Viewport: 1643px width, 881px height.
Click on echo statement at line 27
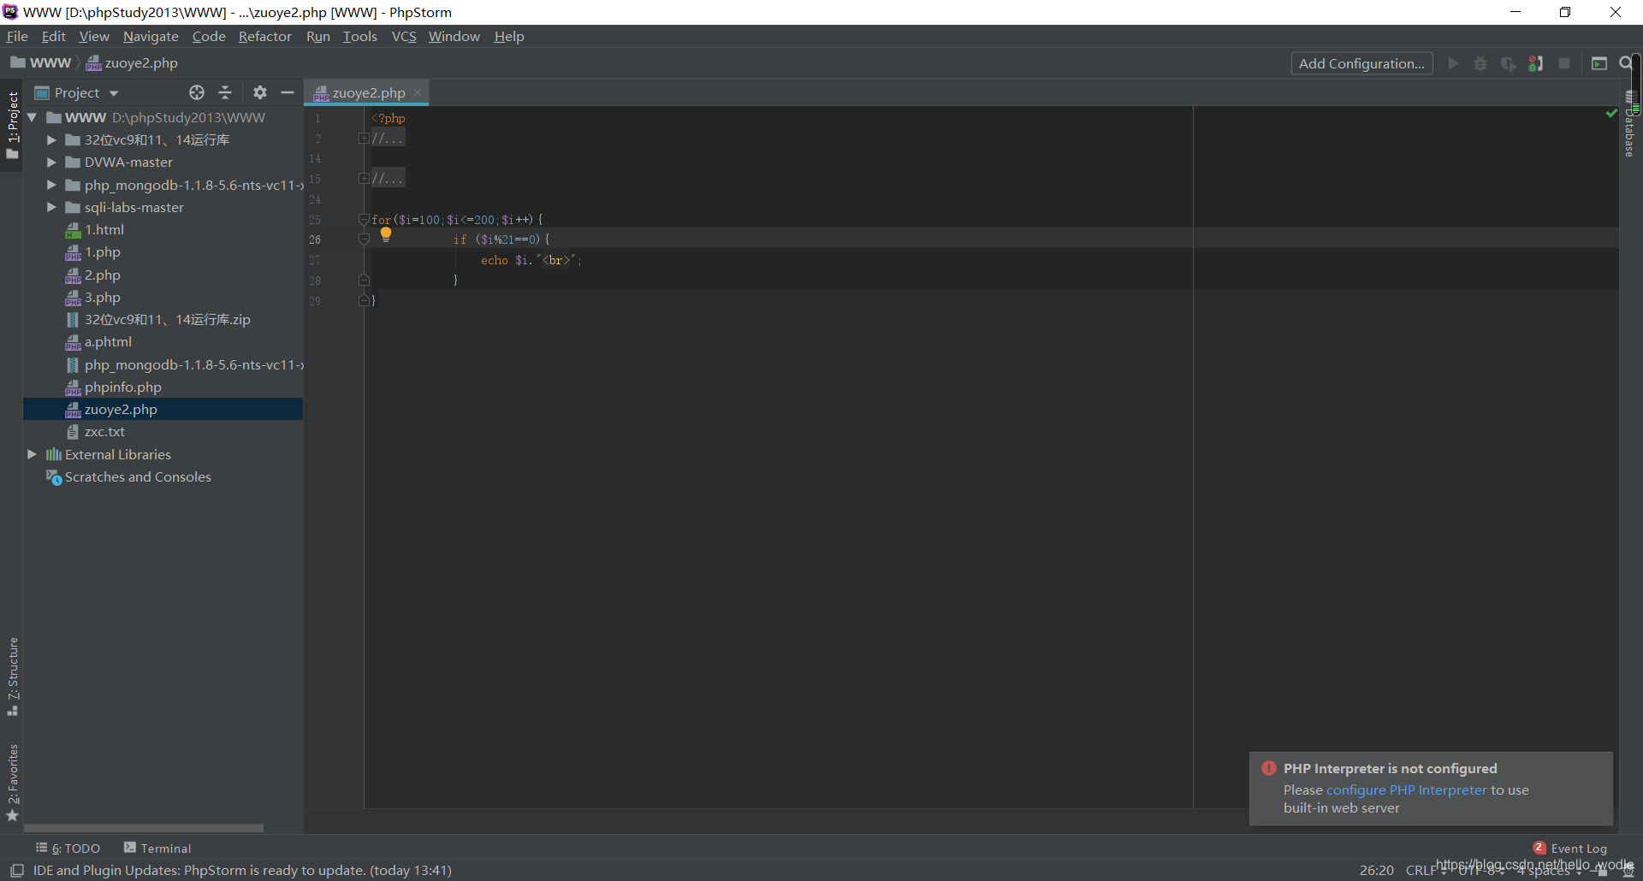(x=531, y=260)
